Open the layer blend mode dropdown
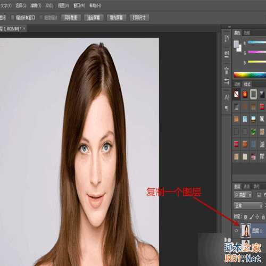 coord(248,206)
